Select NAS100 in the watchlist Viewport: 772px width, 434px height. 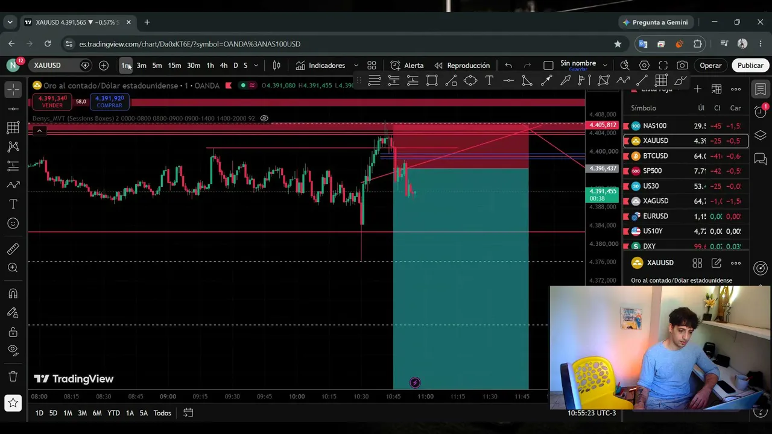click(686, 126)
